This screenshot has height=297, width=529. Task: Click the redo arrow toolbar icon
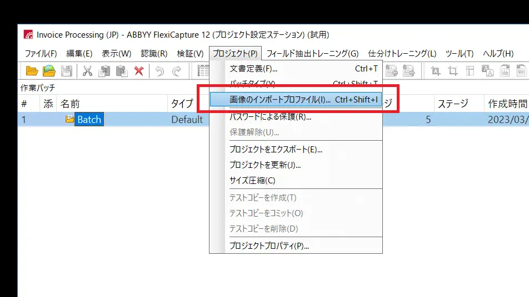pyautogui.click(x=177, y=71)
